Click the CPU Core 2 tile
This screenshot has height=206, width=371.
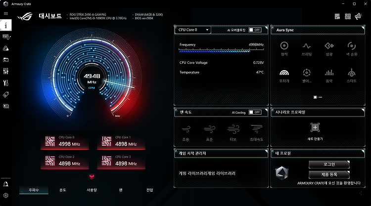[65, 162]
